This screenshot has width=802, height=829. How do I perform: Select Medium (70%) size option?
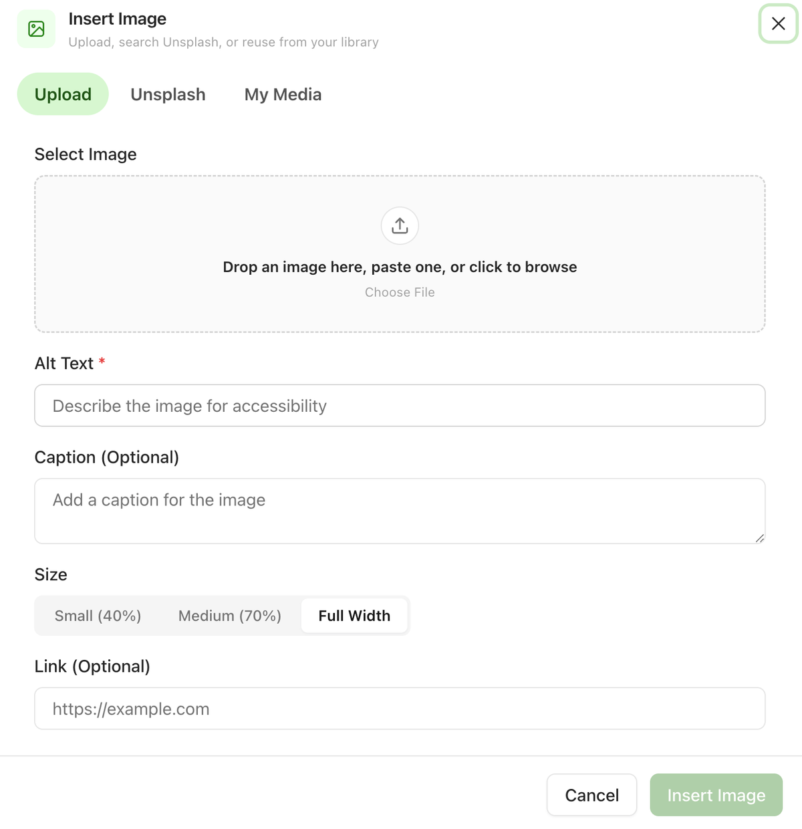click(x=230, y=616)
